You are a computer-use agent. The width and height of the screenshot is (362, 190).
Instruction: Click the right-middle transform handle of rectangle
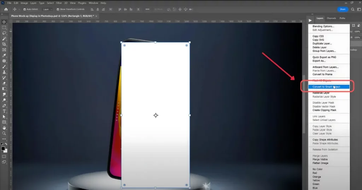pos(189,115)
